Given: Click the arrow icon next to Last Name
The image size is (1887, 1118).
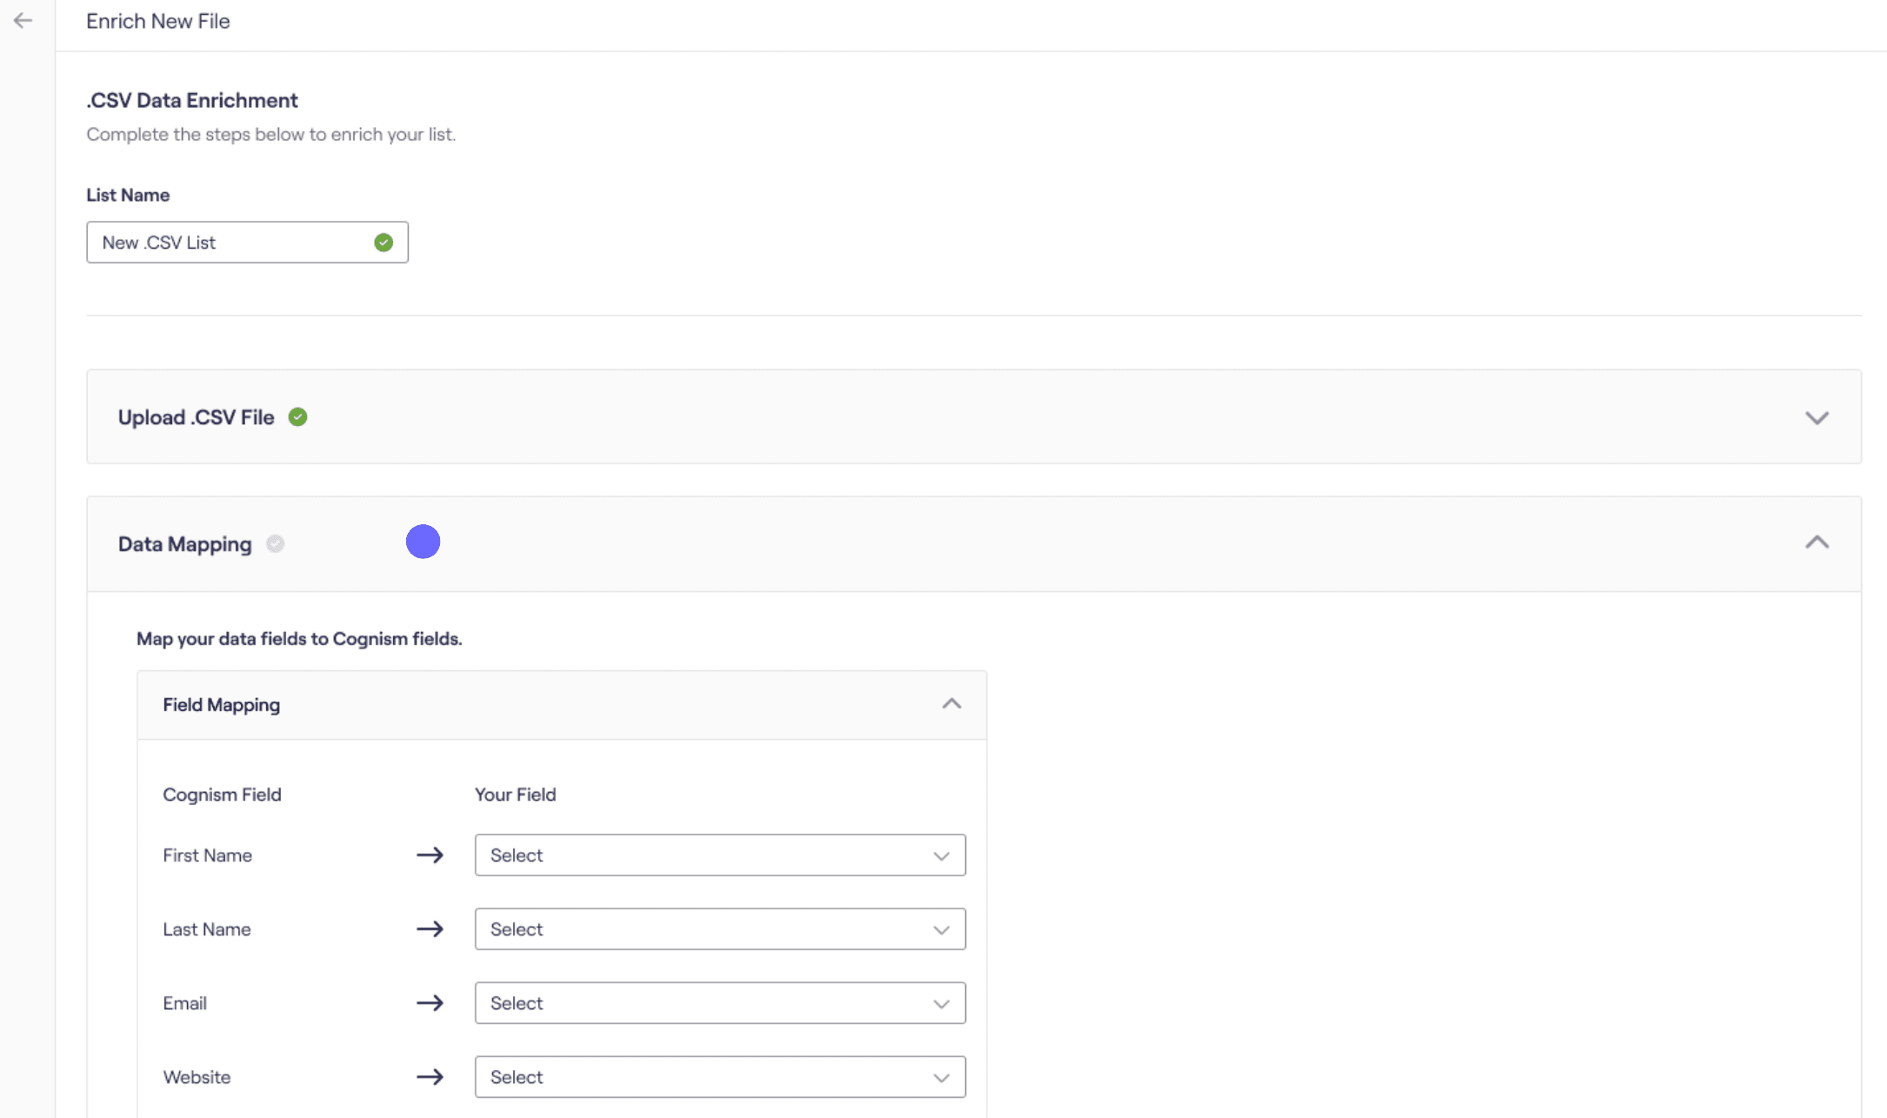Looking at the screenshot, I should [430, 929].
